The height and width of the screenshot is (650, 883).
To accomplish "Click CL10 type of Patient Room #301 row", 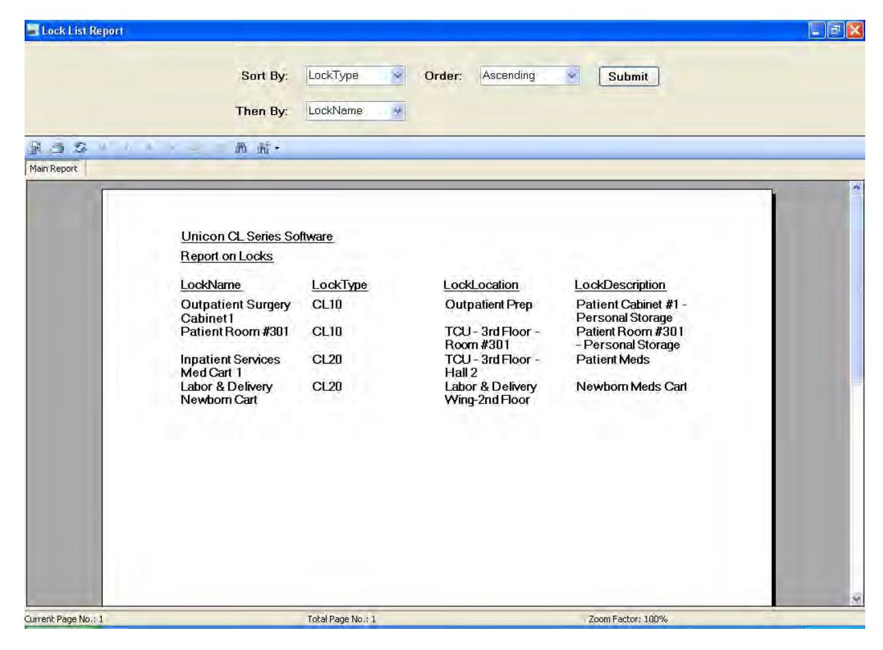I will tap(327, 331).
